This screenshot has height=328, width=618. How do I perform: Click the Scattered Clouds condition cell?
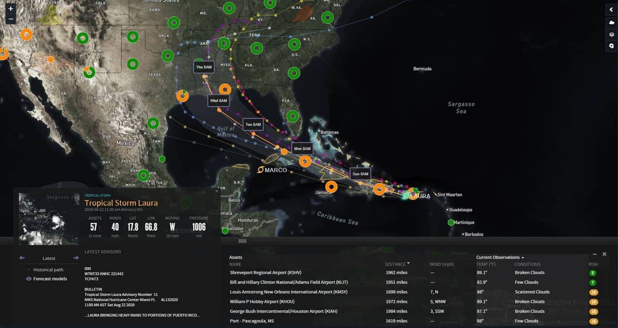point(532,292)
